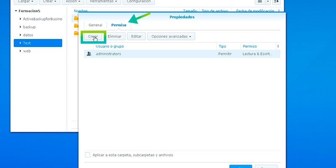Click the Lectura & Escrit... permission cell
336x168 pixels.
[x=257, y=54]
